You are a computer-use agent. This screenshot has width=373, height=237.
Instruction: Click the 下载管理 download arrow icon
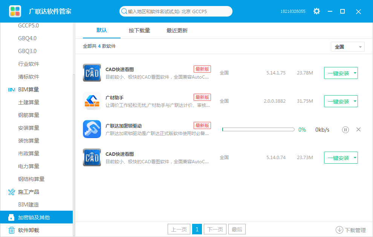(x=339, y=230)
